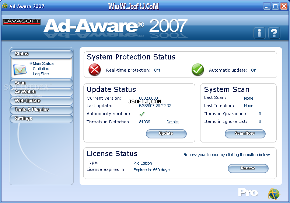Select Statistics under Status
Screen dimensions: 290x203
[41, 69]
